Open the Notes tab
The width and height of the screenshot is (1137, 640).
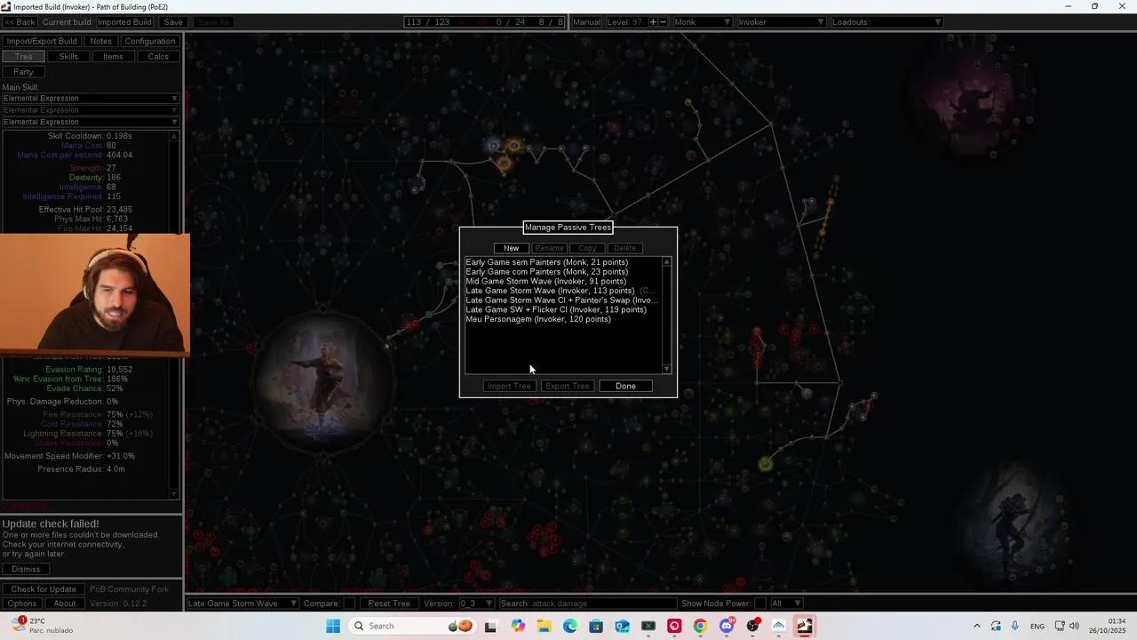tap(101, 41)
